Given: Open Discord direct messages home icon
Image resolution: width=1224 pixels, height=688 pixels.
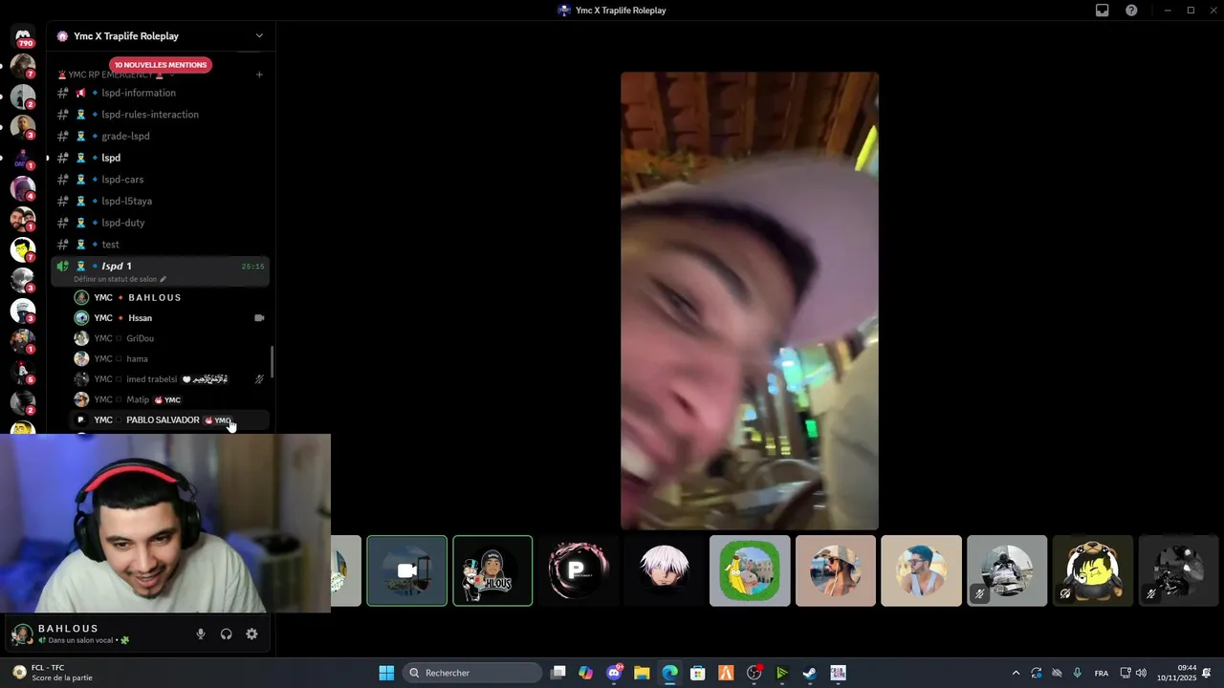Looking at the screenshot, I should (x=23, y=36).
